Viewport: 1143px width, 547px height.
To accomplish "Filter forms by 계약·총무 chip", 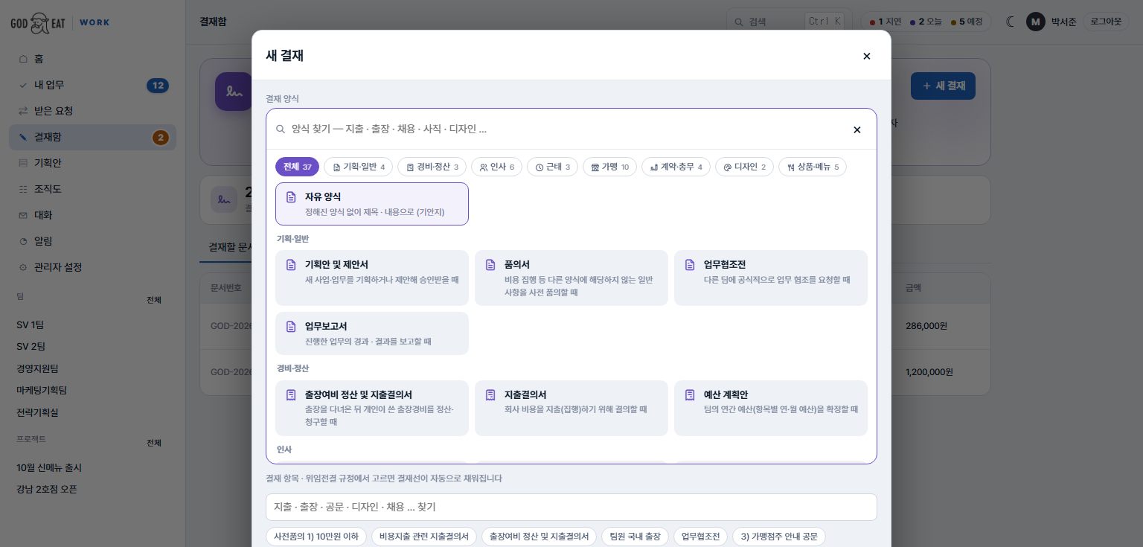I will (676, 167).
